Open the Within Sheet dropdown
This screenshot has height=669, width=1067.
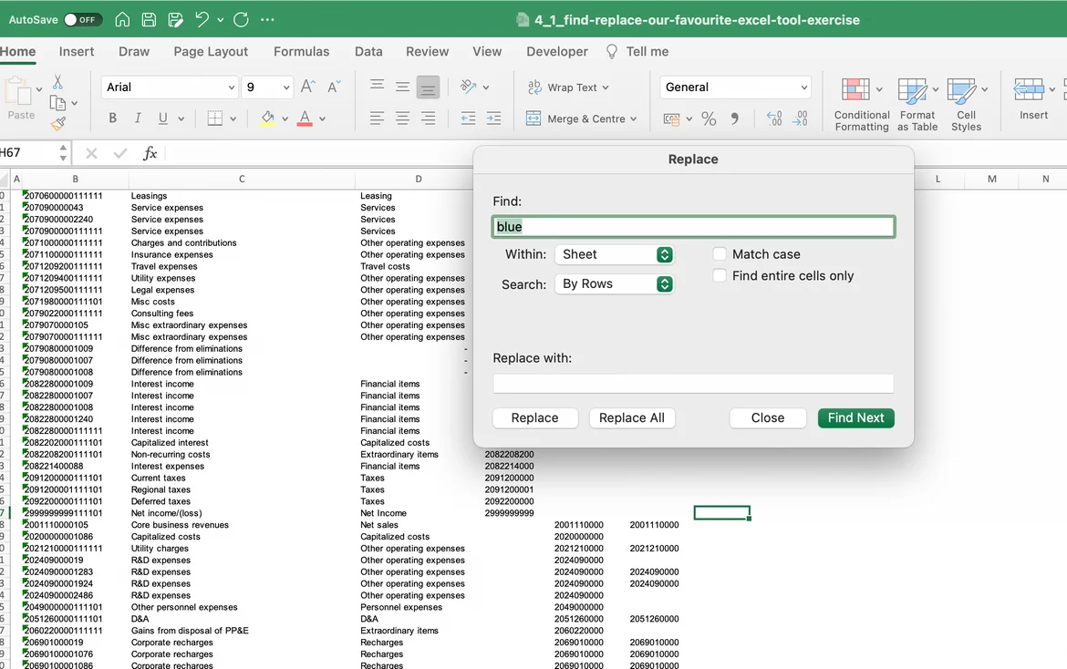[614, 254]
